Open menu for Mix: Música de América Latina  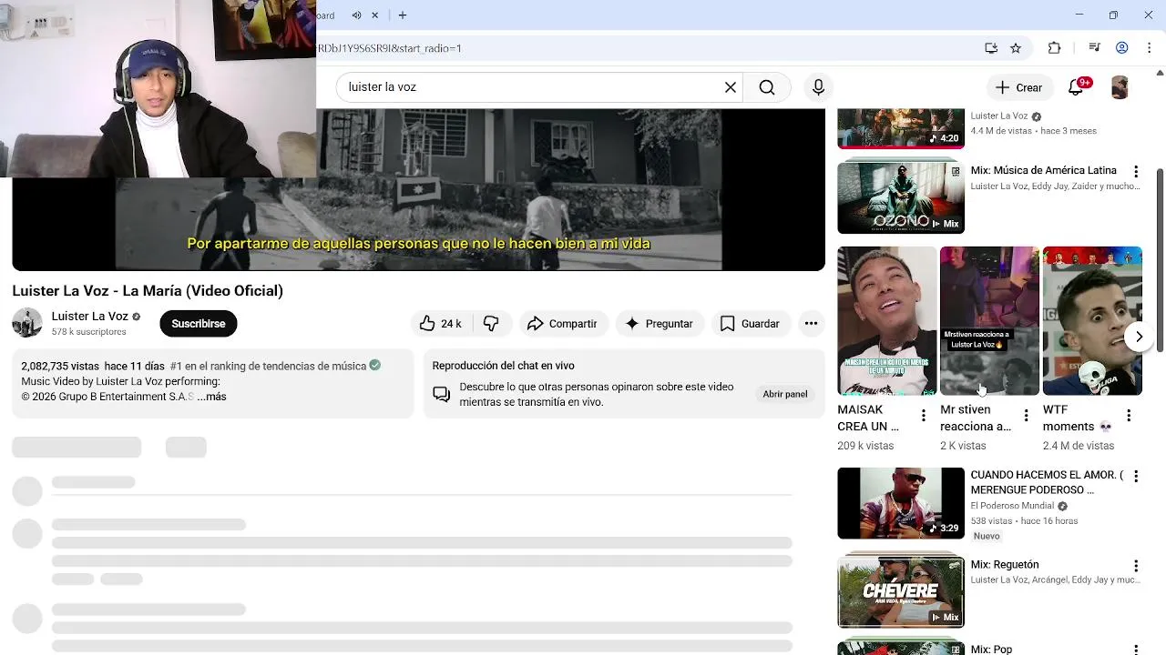coord(1136,172)
